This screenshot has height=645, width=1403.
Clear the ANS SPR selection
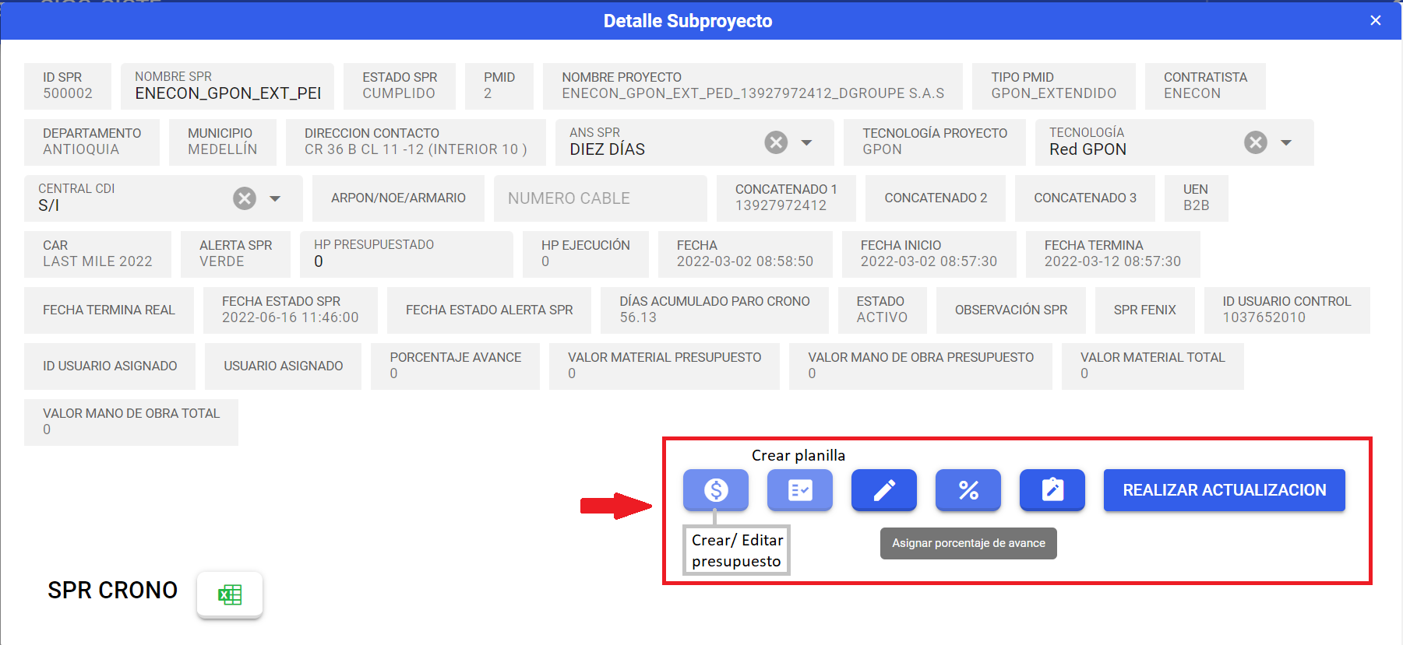(x=775, y=142)
